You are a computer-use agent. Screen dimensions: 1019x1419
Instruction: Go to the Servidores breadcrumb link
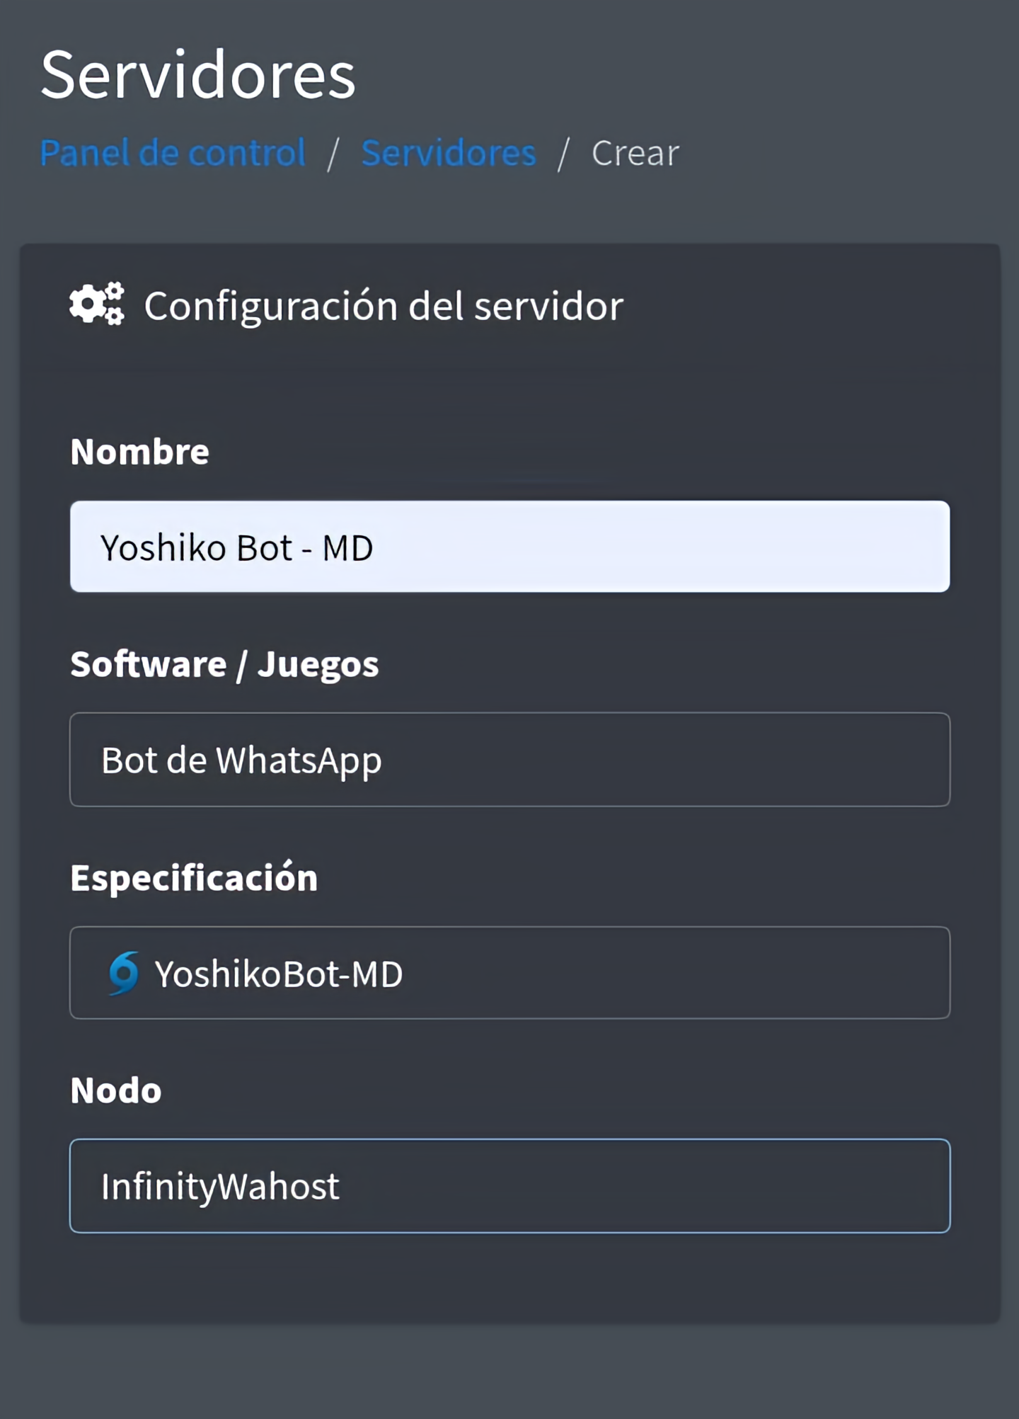click(449, 153)
